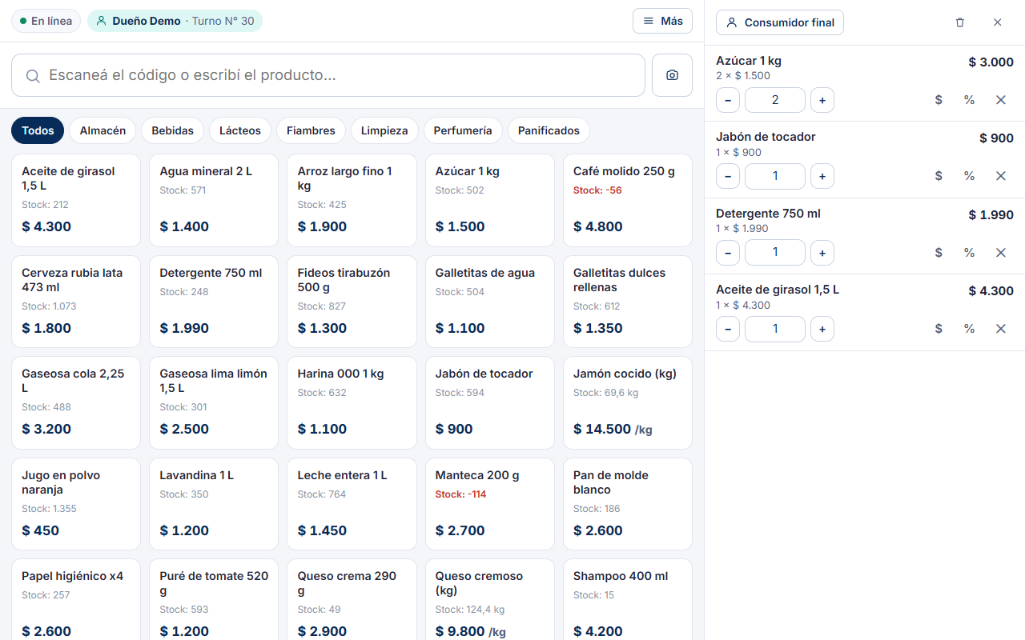This screenshot has width=1025, height=640.
Task: Apply percent discount to Jabón de tocador
Action: click(969, 176)
